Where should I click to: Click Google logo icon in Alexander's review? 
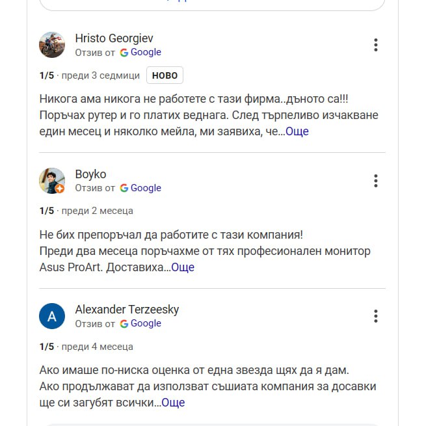(124, 324)
